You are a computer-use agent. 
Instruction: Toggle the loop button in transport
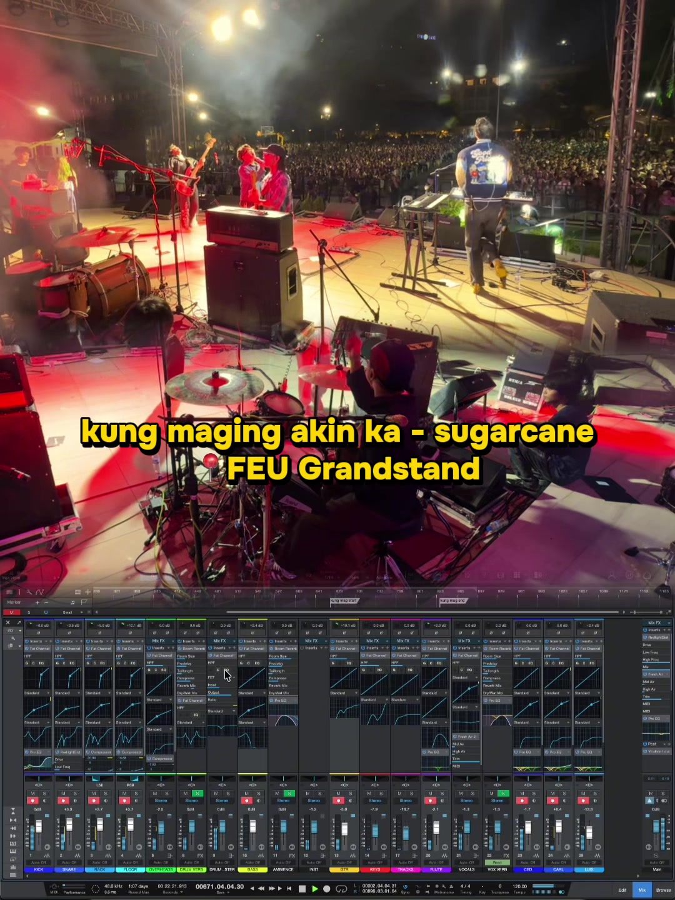(x=341, y=888)
